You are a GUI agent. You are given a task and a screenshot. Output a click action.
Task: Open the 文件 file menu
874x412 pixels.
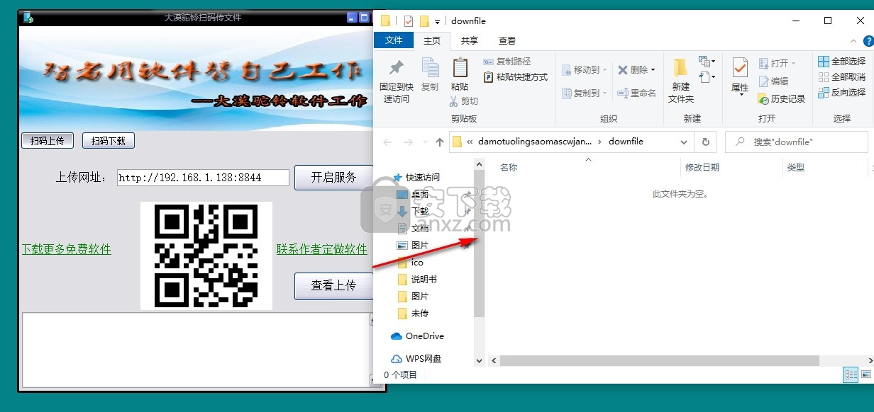click(394, 40)
